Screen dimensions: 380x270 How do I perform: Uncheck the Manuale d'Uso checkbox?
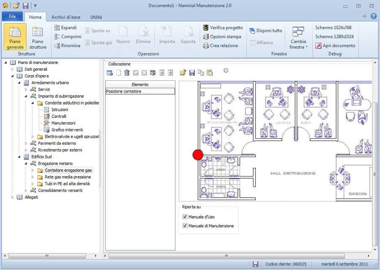(185, 217)
